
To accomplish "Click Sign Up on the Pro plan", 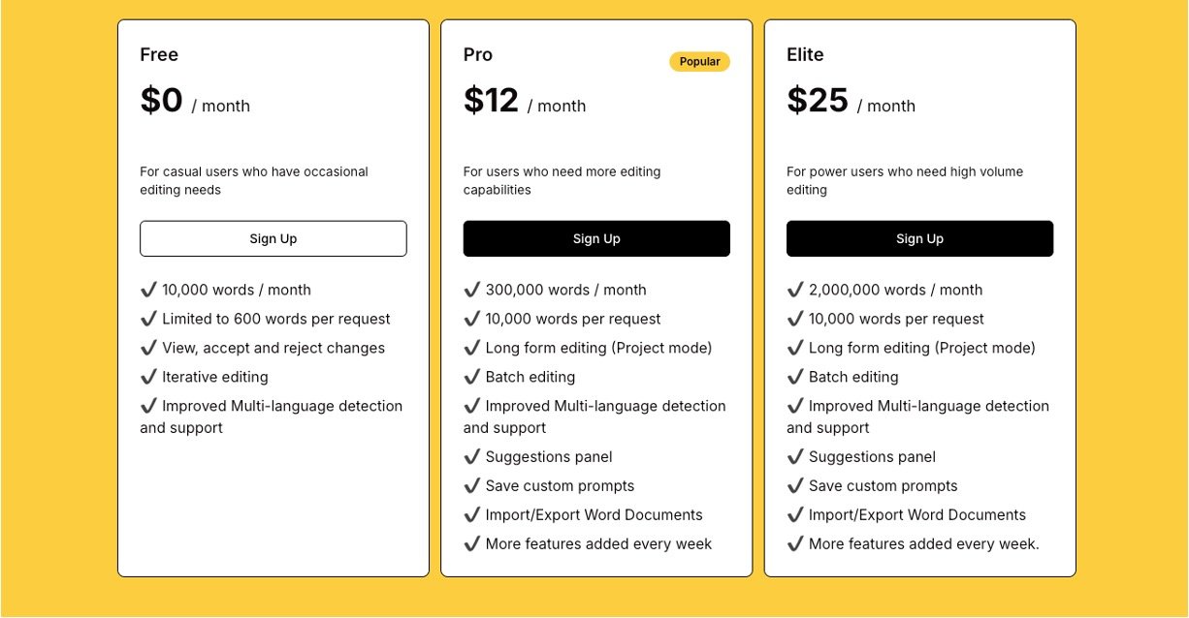I will [596, 239].
